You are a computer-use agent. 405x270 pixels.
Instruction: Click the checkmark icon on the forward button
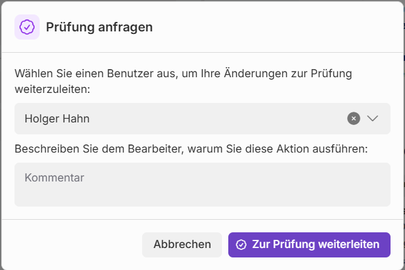[241, 245]
